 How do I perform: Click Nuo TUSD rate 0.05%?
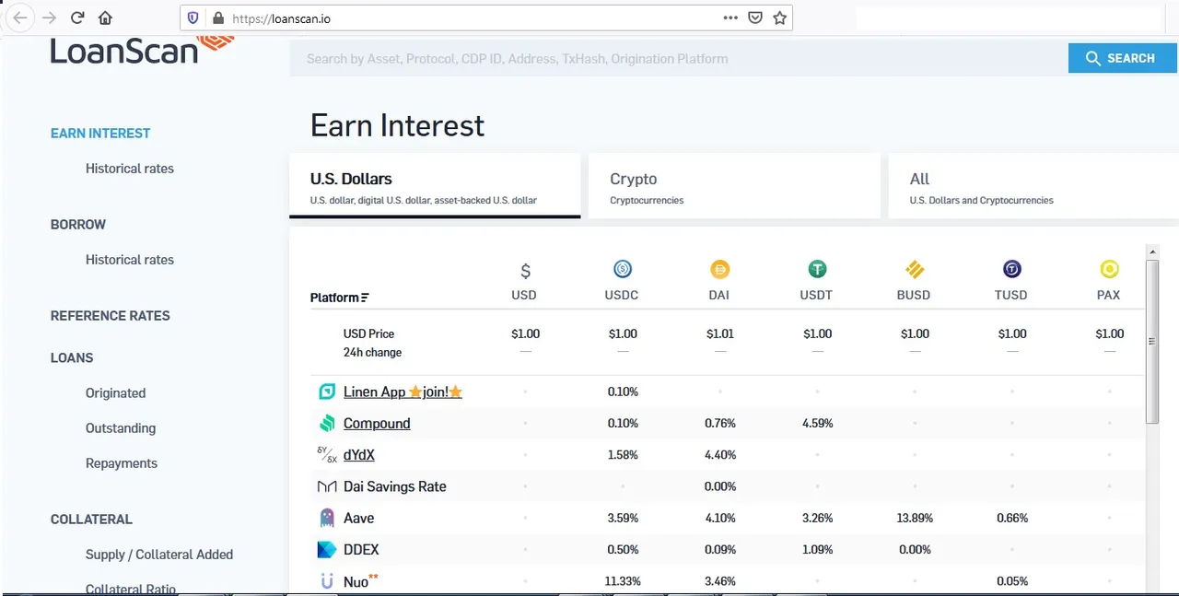coord(1012,581)
